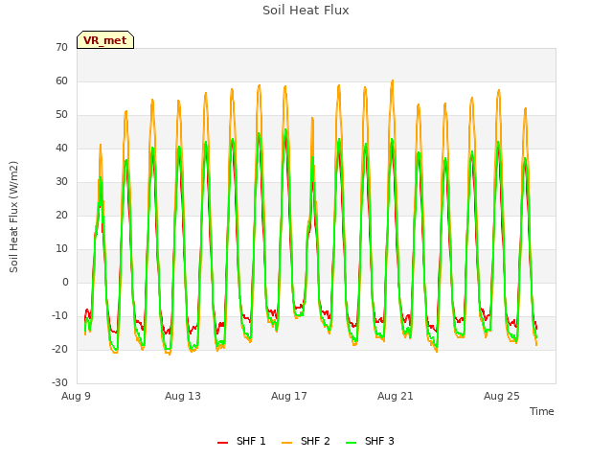Click the highest orange peak near Aug 21
This screenshot has width=613, height=460.
[x=392, y=80]
